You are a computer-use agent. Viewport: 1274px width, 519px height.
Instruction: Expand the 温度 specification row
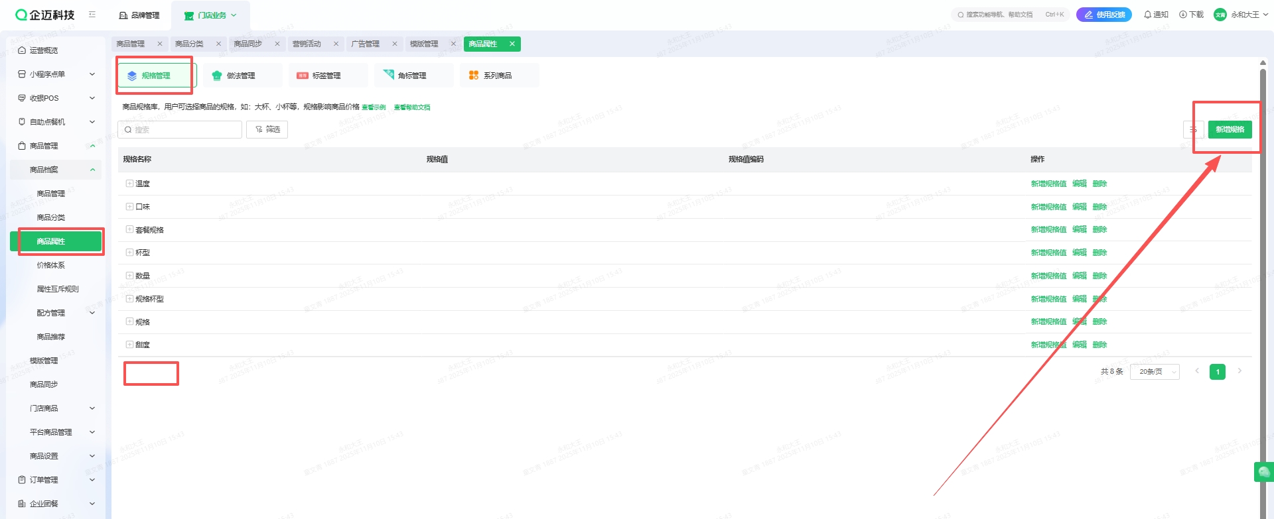pyautogui.click(x=129, y=184)
